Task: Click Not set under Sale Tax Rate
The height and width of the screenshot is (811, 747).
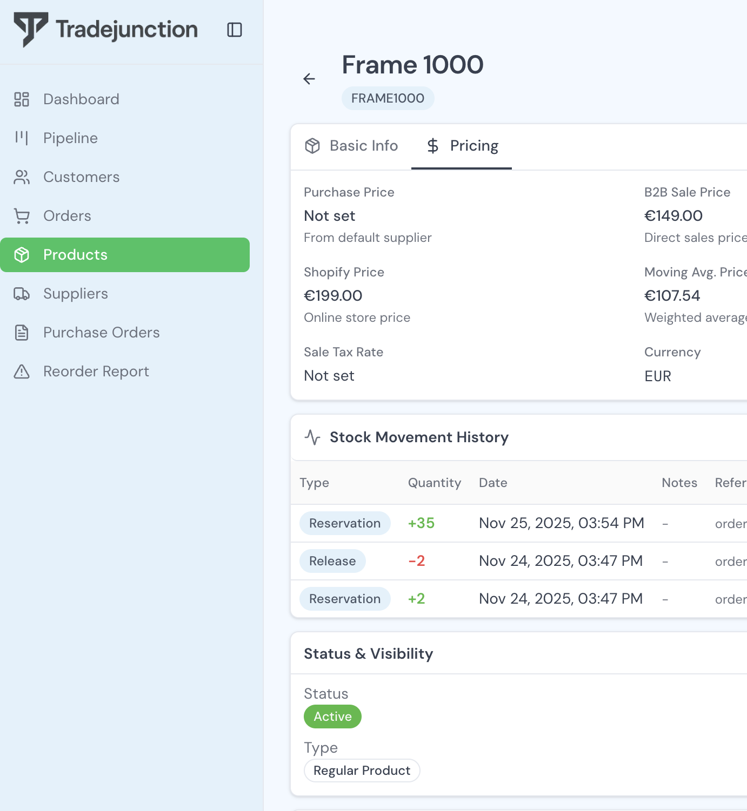Action: coord(329,376)
